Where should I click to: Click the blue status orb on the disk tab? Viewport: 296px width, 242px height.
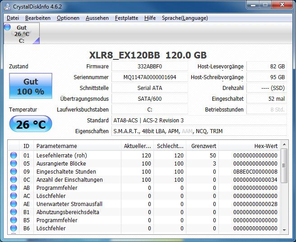pyautogui.click(x=7, y=27)
